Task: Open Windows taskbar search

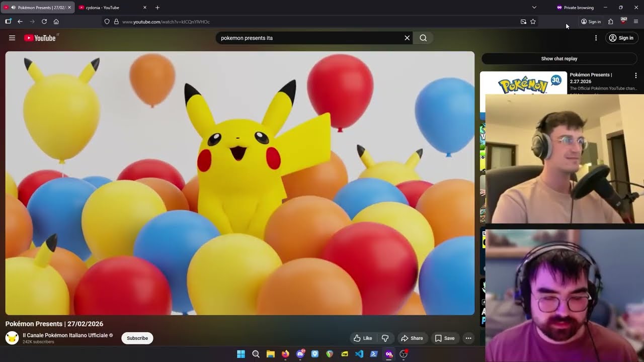Action: [x=256, y=354]
